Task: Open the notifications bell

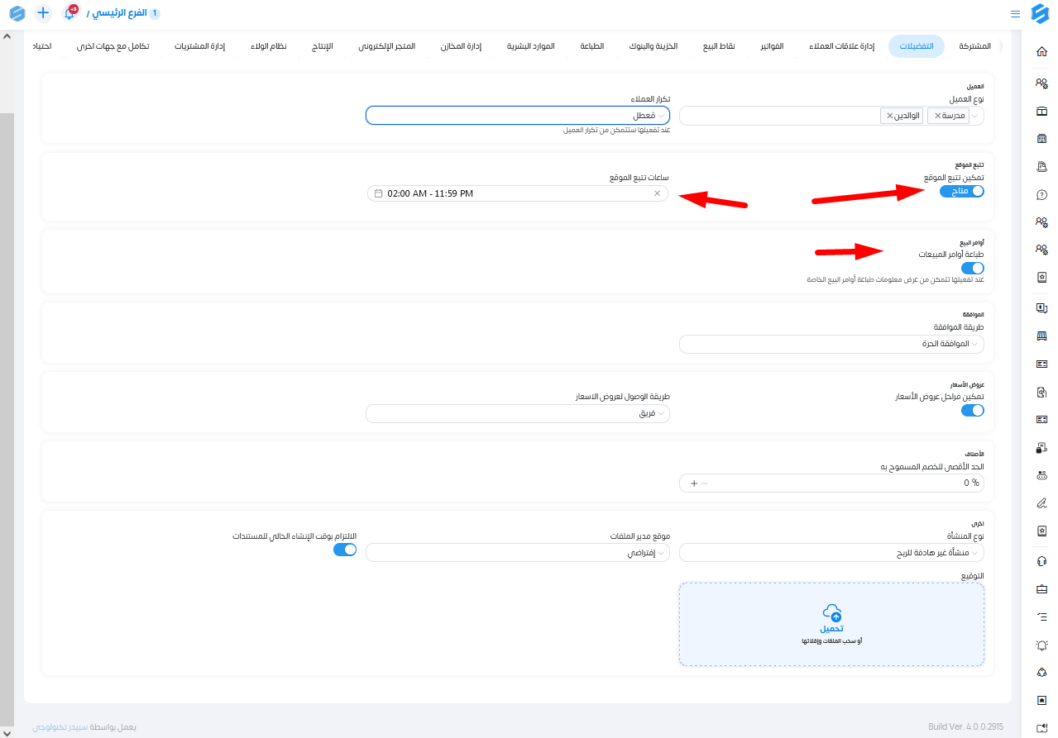Action: [x=69, y=13]
